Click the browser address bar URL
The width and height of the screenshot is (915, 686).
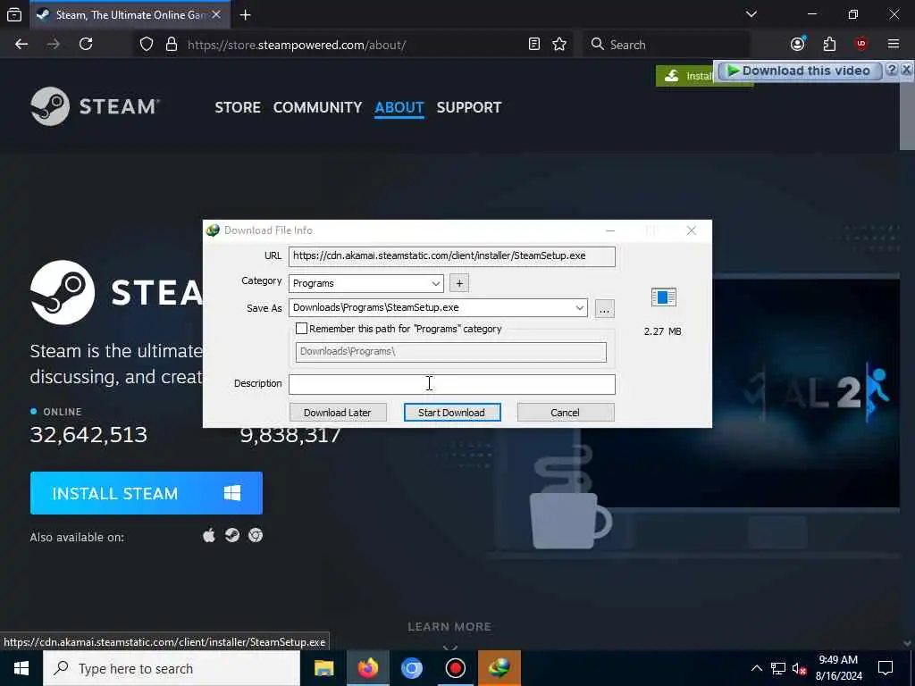pyautogui.click(x=297, y=45)
